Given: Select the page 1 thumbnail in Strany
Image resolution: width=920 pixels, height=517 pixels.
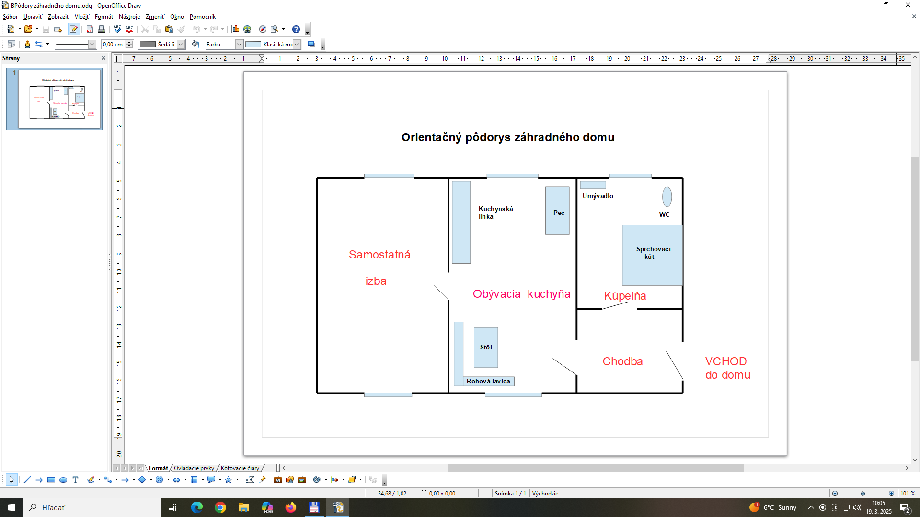Looking at the screenshot, I should [x=59, y=99].
